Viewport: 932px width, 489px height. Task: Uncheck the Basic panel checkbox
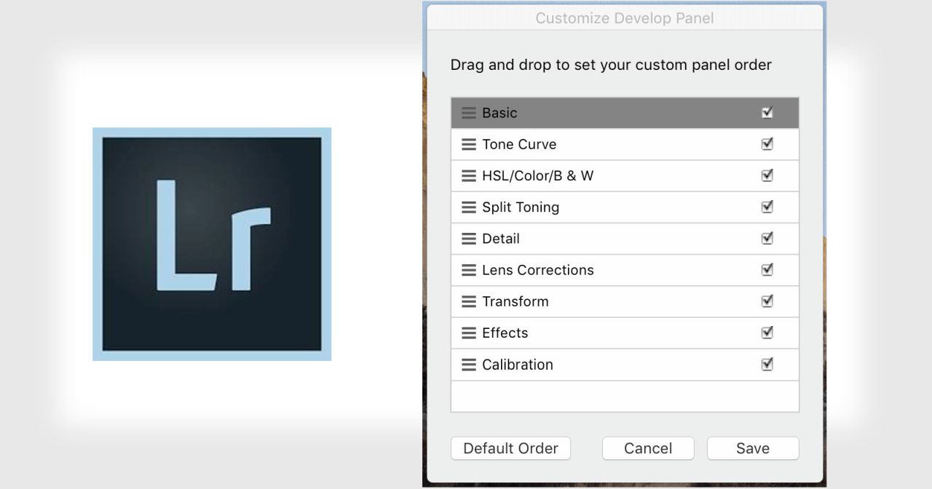pos(767,113)
